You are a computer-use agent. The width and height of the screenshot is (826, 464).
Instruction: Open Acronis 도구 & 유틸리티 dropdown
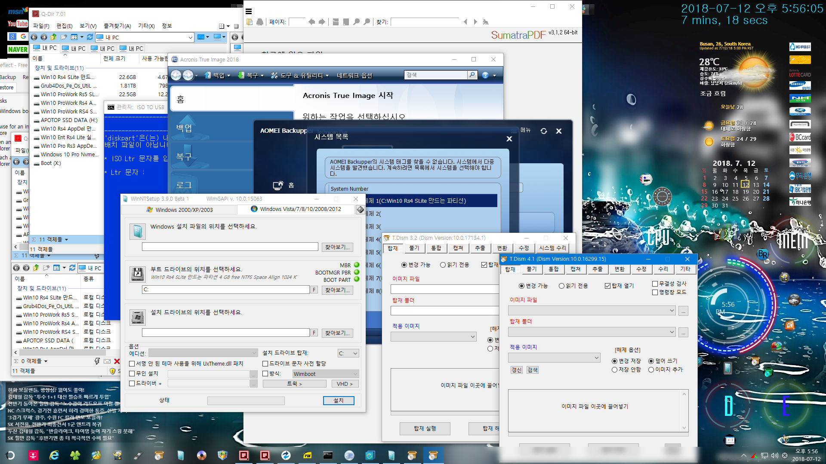click(x=300, y=76)
